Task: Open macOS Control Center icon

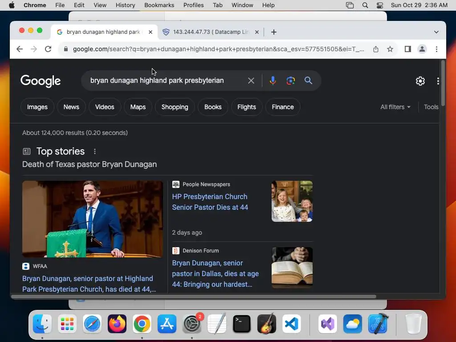Action: pyautogui.click(x=380, y=5)
